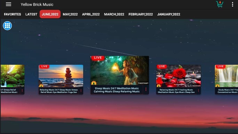Open the three-dot overflow menu in header
The image size is (238, 134).
click(232, 5)
